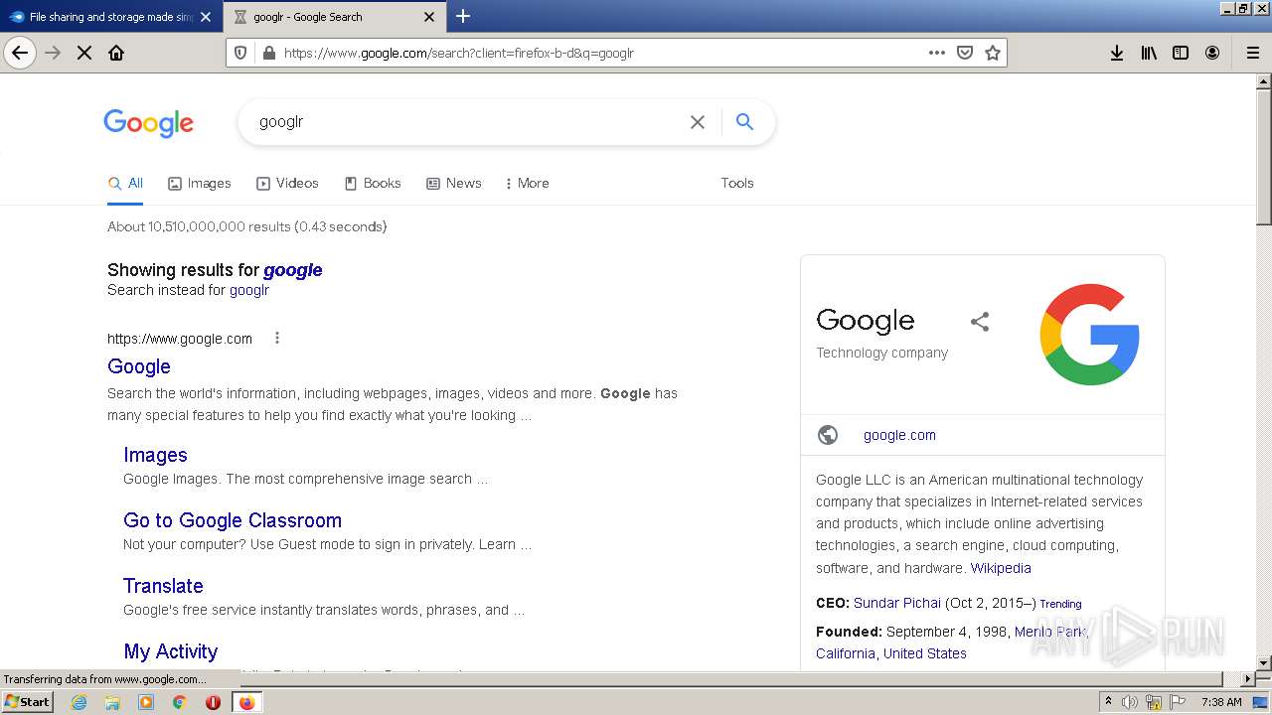The width and height of the screenshot is (1272, 715).
Task: Open the volume speaker tray icon
Action: click(1130, 702)
